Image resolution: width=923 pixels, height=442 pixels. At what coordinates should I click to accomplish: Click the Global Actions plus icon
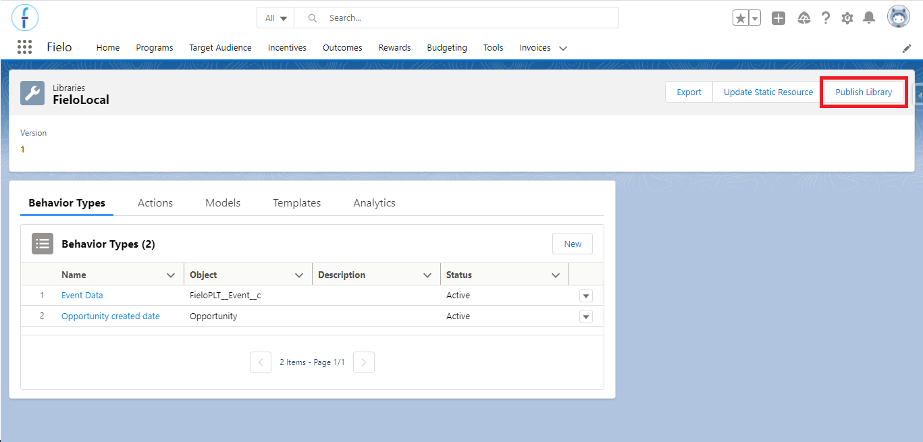(x=779, y=18)
